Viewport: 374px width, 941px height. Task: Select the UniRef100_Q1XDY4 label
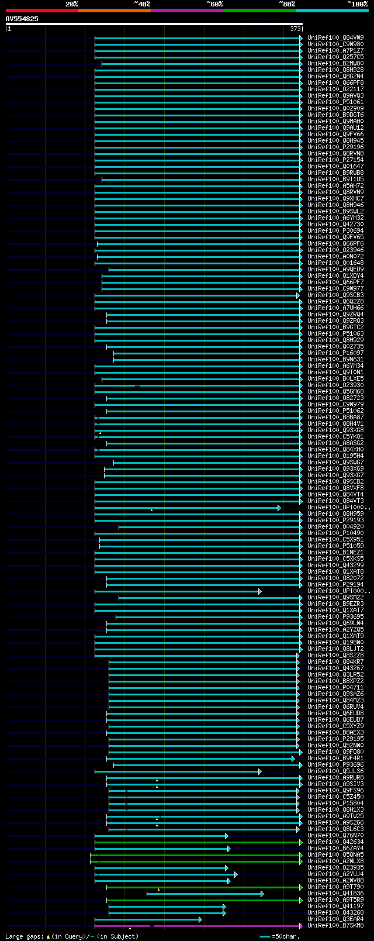[x=335, y=276]
